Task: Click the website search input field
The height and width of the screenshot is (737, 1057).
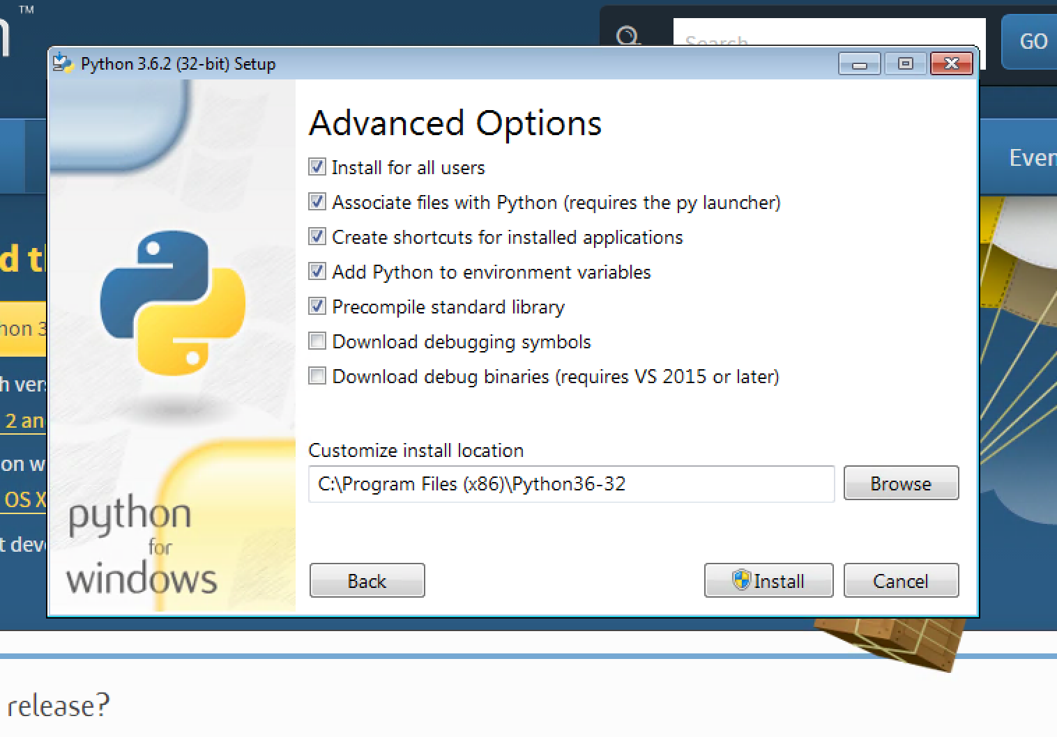Action: (x=829, y=32)
